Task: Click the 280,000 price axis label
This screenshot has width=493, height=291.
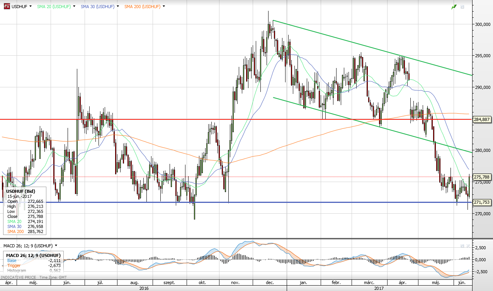Action: click(483, 150)
